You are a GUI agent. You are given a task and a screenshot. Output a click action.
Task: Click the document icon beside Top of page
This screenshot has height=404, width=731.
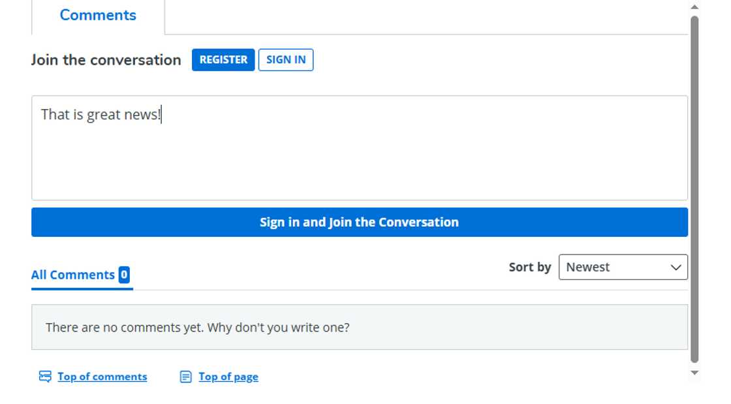tap(185, 376)
